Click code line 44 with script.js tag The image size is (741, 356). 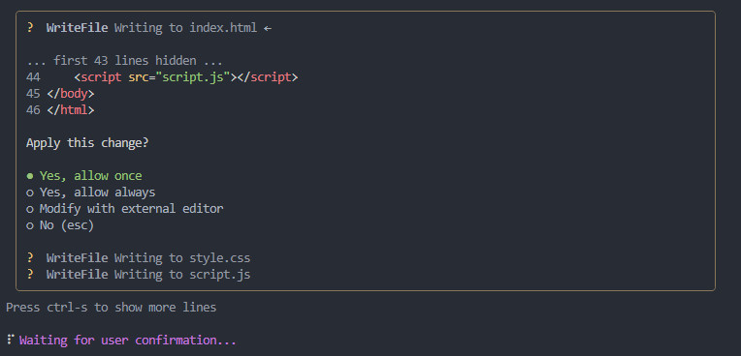162,77
